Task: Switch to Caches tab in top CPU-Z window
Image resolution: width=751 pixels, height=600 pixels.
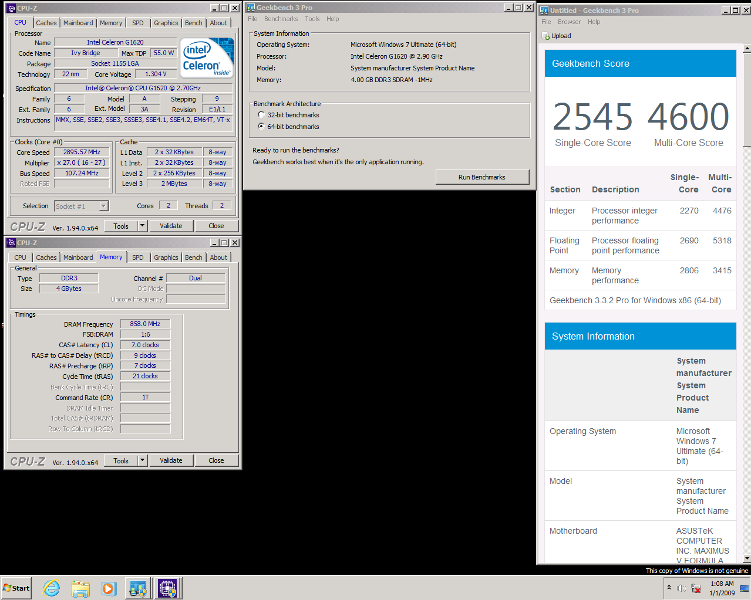Action: point(46,23)
